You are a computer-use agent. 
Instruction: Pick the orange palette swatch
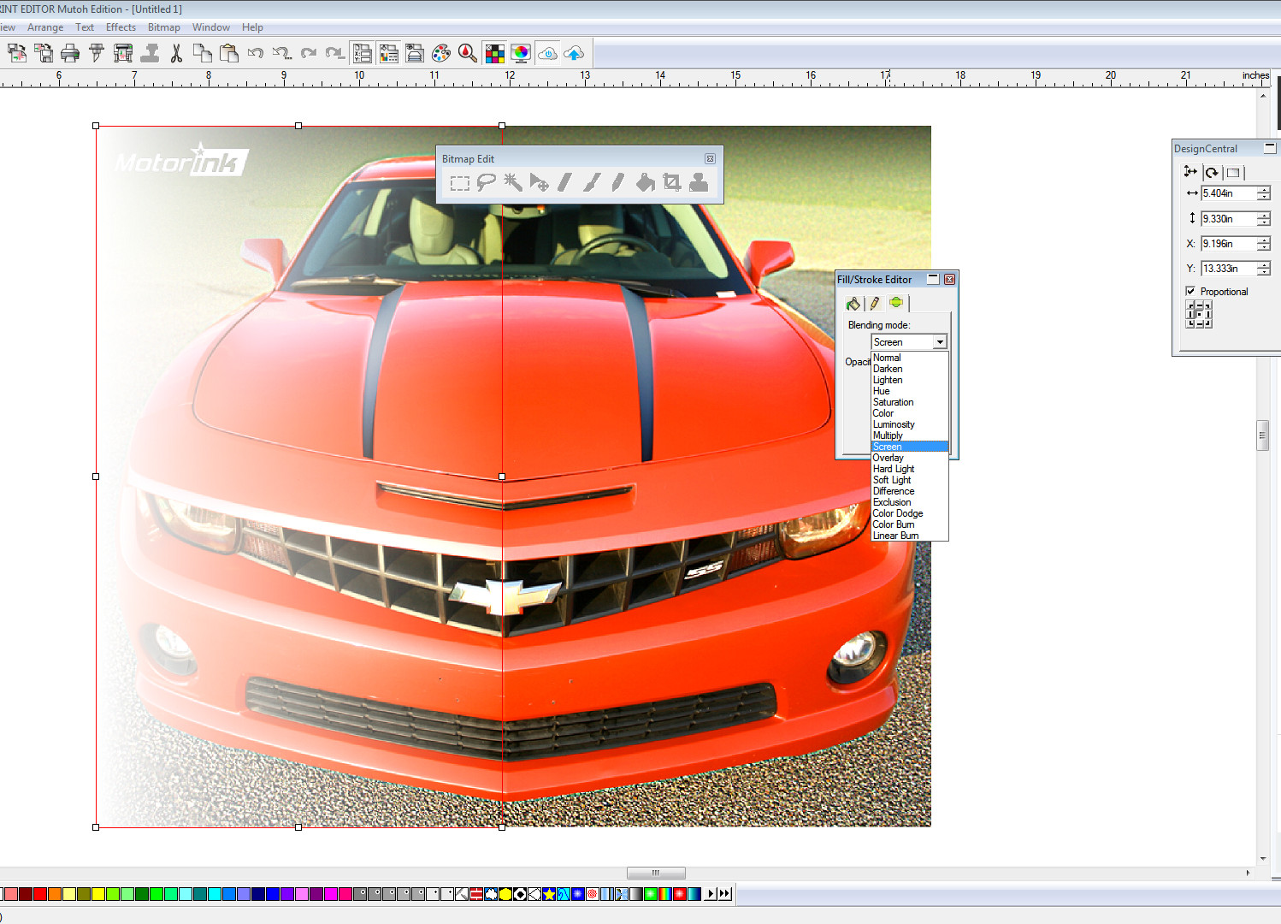(54, 894)
